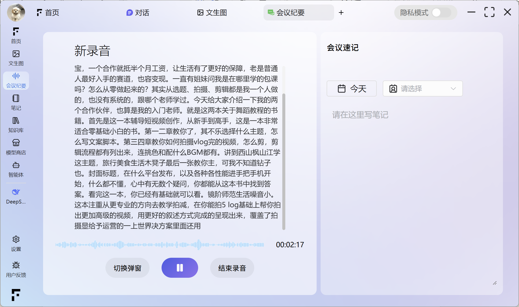This screenshot has width=519, height=307.
Task: Click the dropdown chevron arrow
Action: tap(453, 88)
